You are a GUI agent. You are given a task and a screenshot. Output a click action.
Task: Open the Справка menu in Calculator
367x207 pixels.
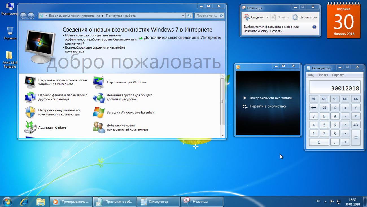[x=338, y=75]
